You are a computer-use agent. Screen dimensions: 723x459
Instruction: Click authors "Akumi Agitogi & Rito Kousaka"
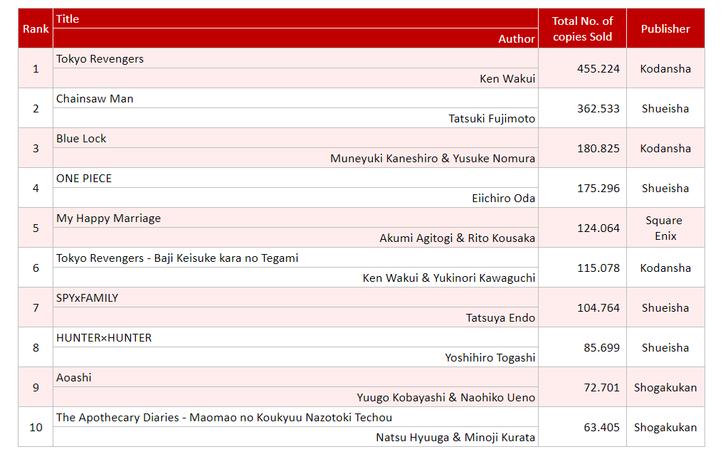458,238
